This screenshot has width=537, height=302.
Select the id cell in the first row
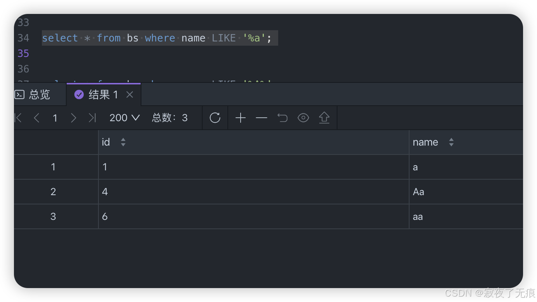click(254, 167)
